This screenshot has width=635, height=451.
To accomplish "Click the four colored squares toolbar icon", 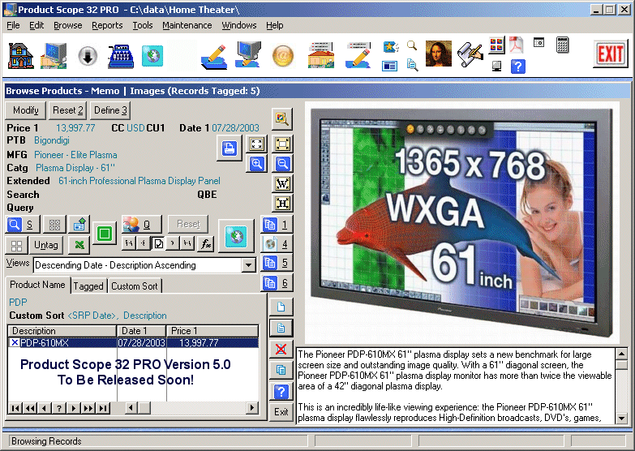I will click(496, 45).
